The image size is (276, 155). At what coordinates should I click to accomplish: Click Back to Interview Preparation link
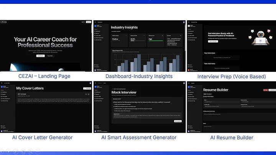119,89
